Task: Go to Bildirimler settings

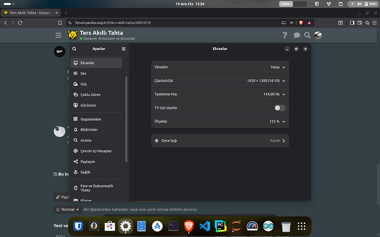Action: point(90,130)
